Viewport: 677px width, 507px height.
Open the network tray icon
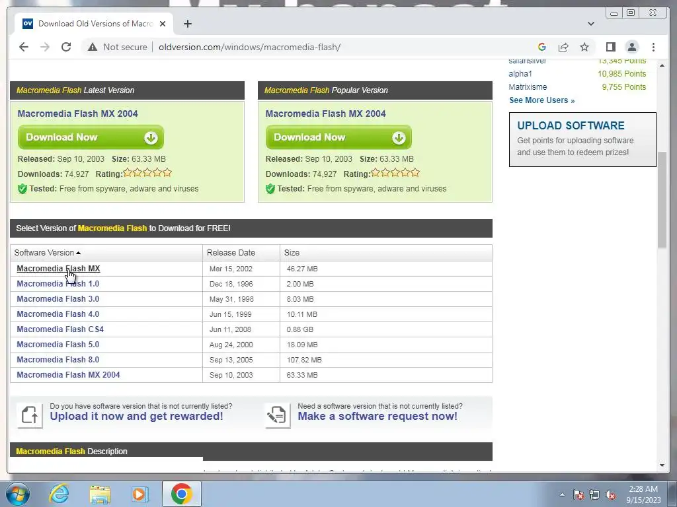(594, 495)
